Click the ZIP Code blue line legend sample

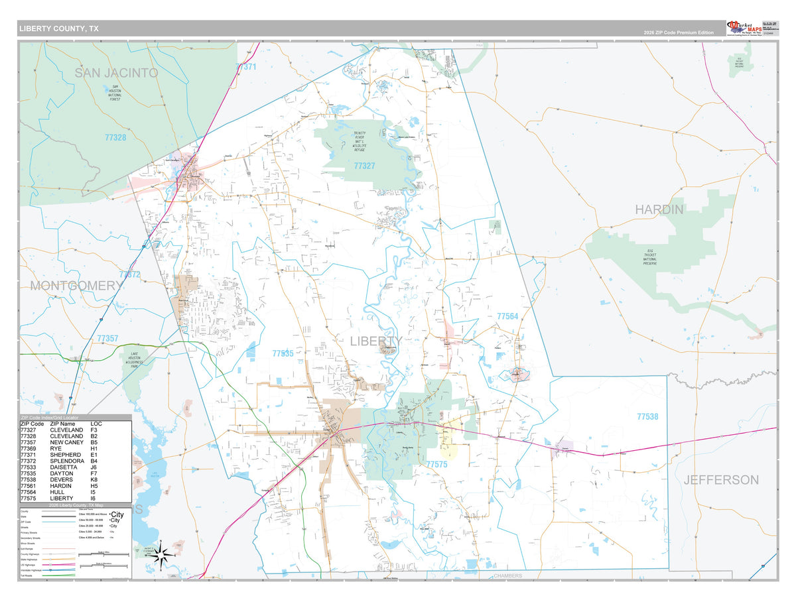pos(59,522)
